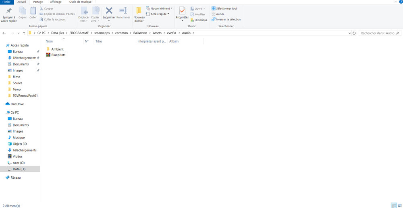This screenshot has width=403, height=208.
Task: Open Déplacer vers dropdown
Action: [84, 14]
